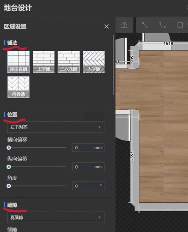Select the rectangle drawing tool

tap(180, 25)
